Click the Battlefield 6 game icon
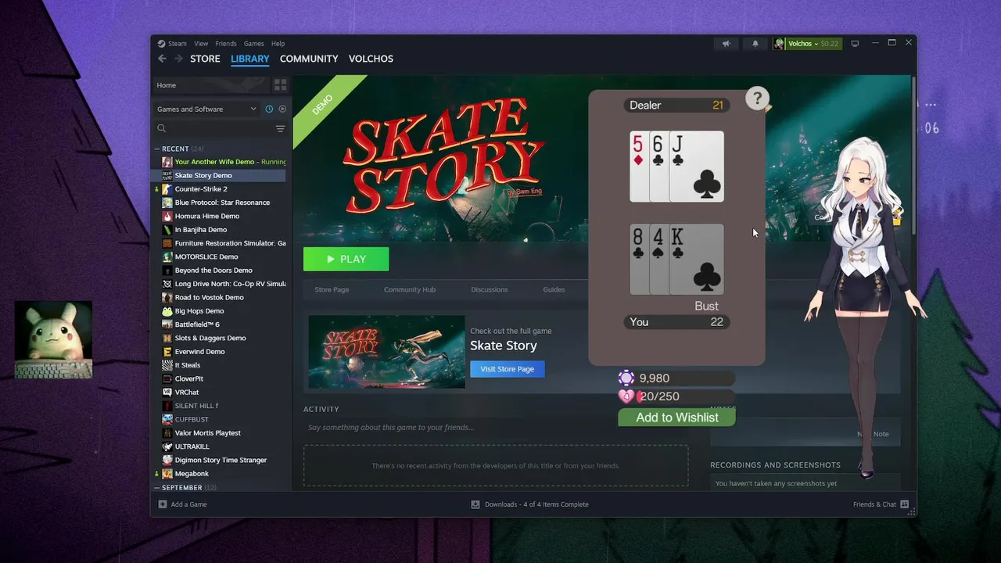 [x=167, y=325]
